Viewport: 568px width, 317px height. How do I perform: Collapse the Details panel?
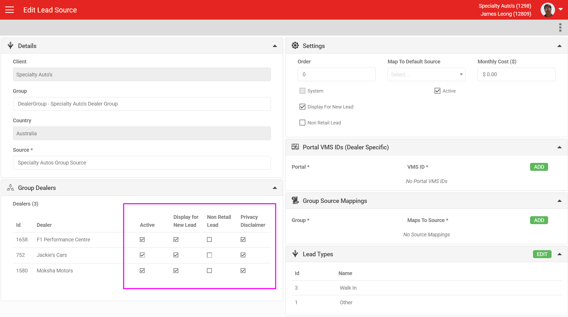point(275,46)
